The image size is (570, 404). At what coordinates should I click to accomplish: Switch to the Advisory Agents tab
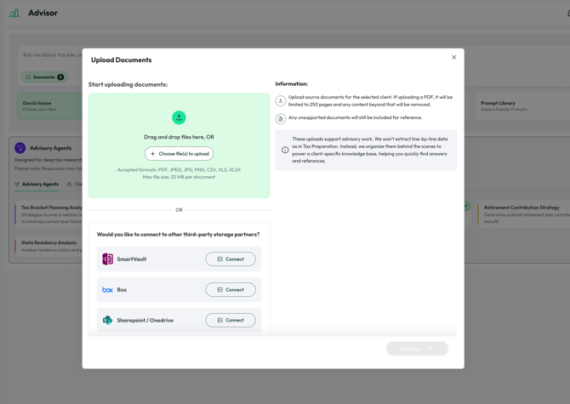[37, 185]
